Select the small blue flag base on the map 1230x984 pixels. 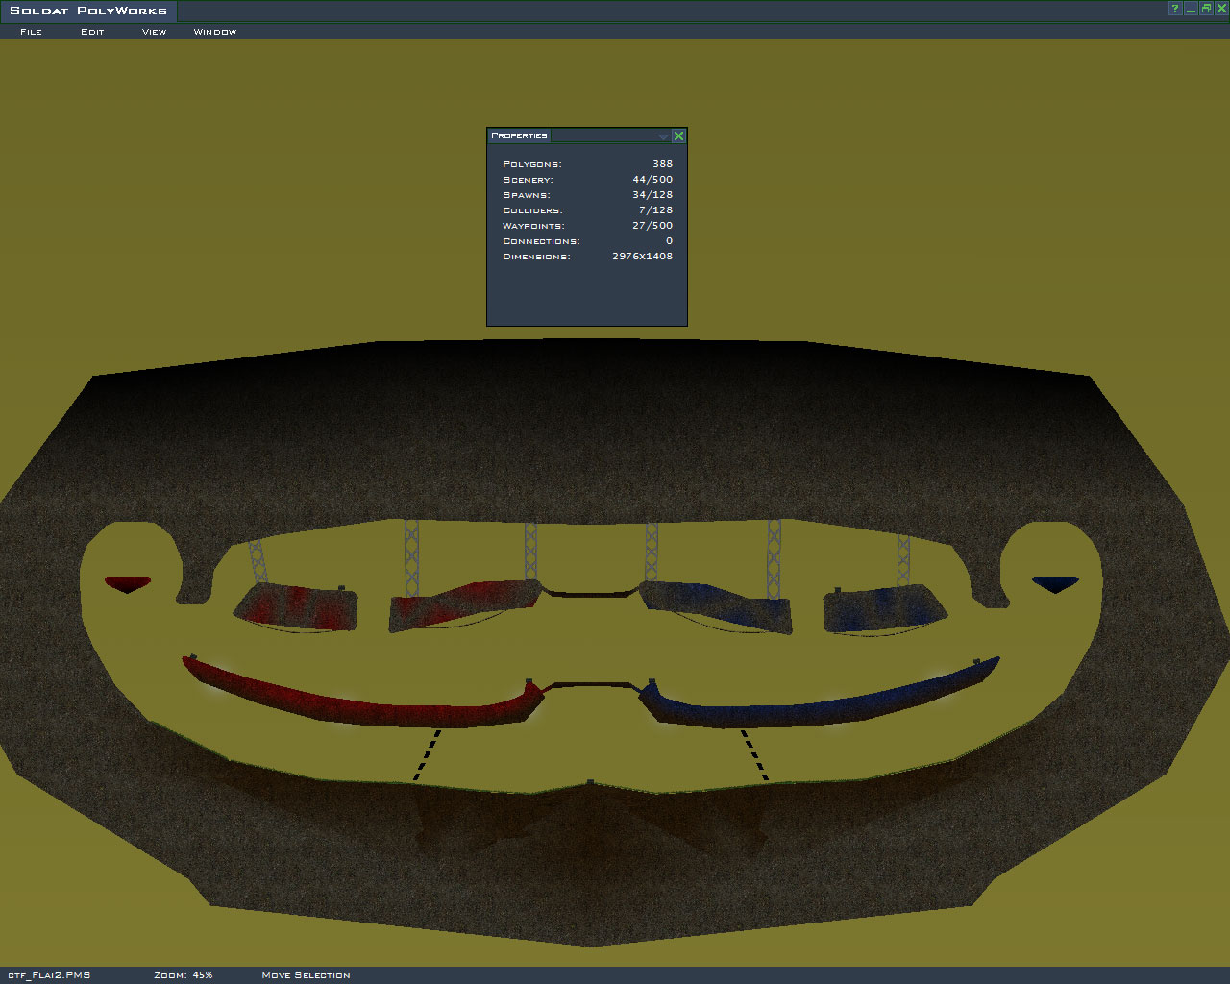click(1055, 583)
